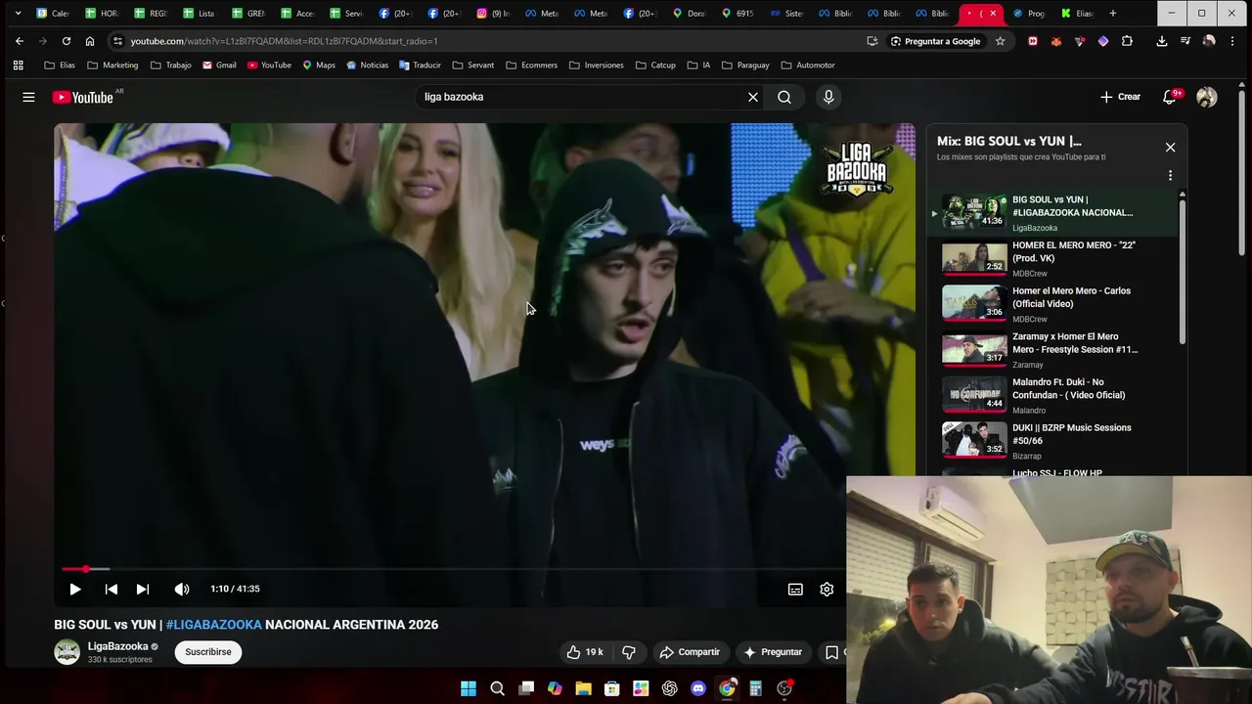1252x704 pixels.
Task: Reload the page with the refresh icon
Action: [67, 41]
